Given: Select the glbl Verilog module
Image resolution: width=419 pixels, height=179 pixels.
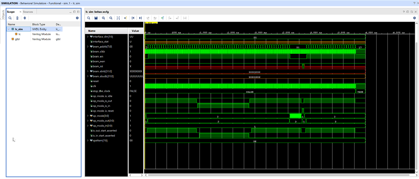Looking at the screenshot, I should [17, 39].
